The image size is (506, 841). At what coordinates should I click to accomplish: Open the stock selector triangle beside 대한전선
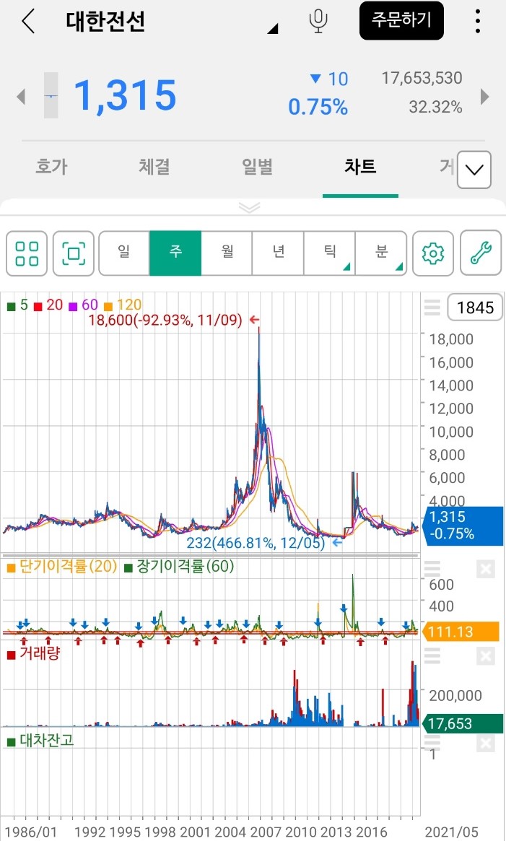(273, 29)
